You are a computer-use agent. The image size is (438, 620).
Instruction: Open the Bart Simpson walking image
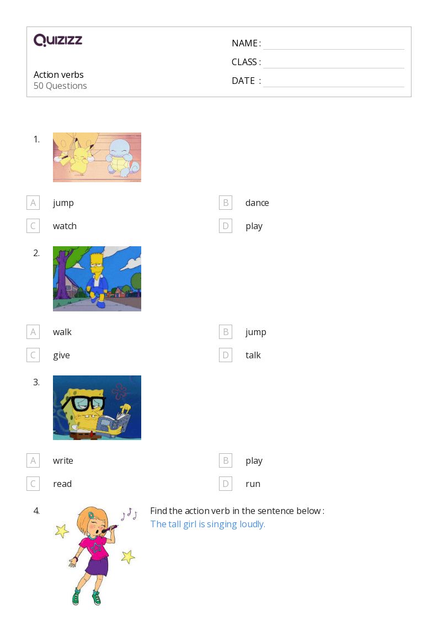coord(97,279)
